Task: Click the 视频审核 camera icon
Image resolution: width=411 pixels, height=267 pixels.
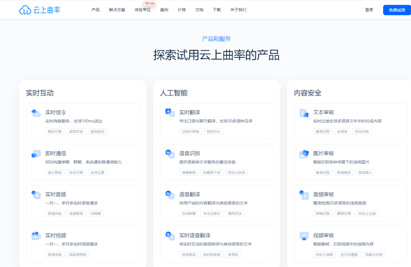Action: coord(303,235)
